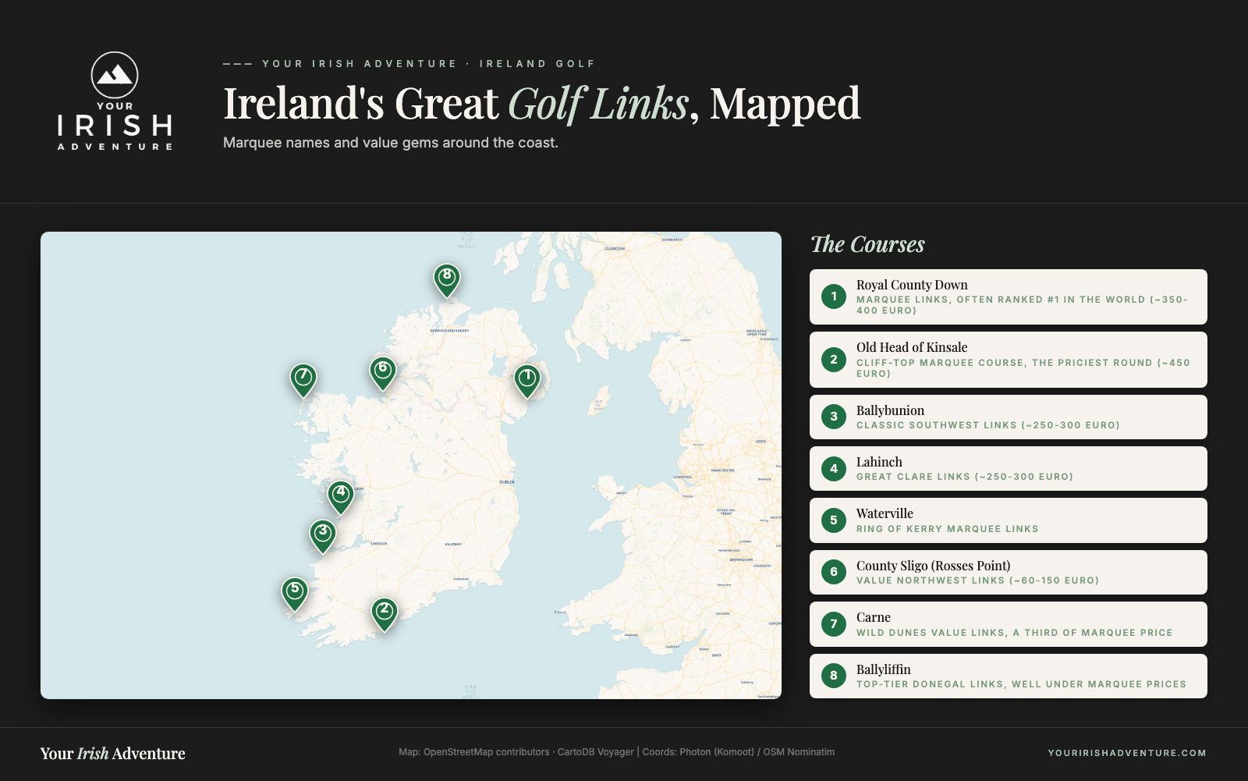Select the Carne course title
Screen dimensions: 1248x781
(x=874, y=617)
